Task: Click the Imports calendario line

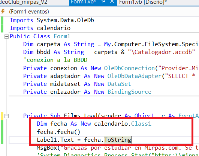Action: (40, 28)
